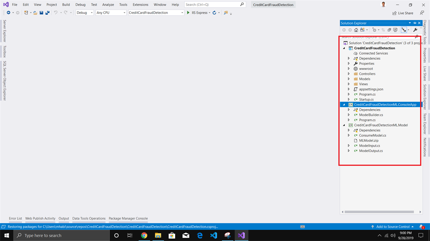The image size is (430, 241).
Task: Start debugging with the green play icon
Action: point(188,13)
